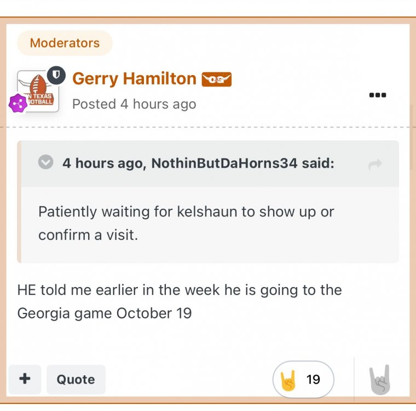
Task: Open Gerry Hamilton's profile link
Action: (x=134, y=79)
